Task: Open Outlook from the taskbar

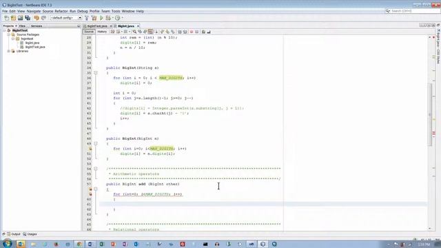Action: [21, 244]
